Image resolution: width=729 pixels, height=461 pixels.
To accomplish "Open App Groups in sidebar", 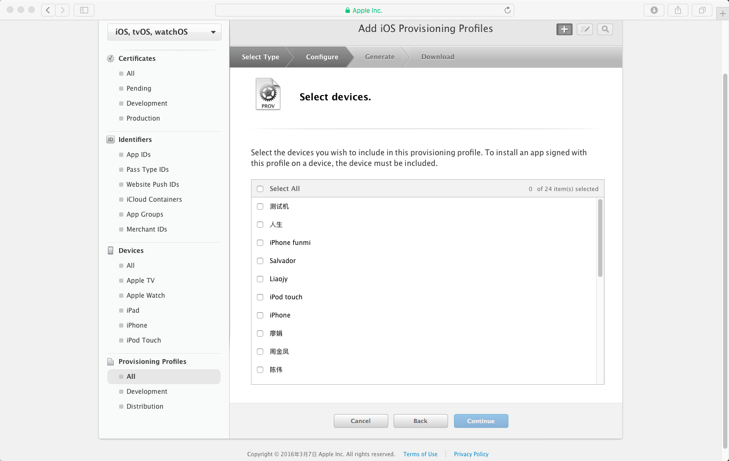I will (145, 214).
